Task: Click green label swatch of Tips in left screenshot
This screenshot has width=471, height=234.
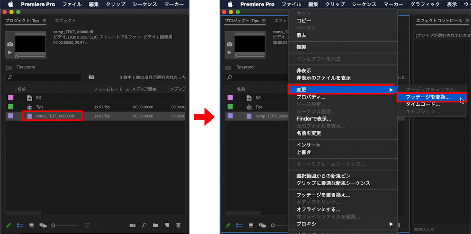Action: tap(11, 107)
